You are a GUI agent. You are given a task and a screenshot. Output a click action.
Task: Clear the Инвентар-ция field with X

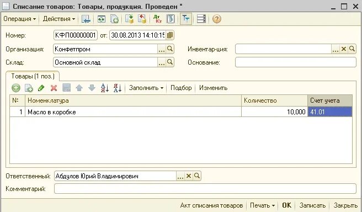[x=344, y=49]
